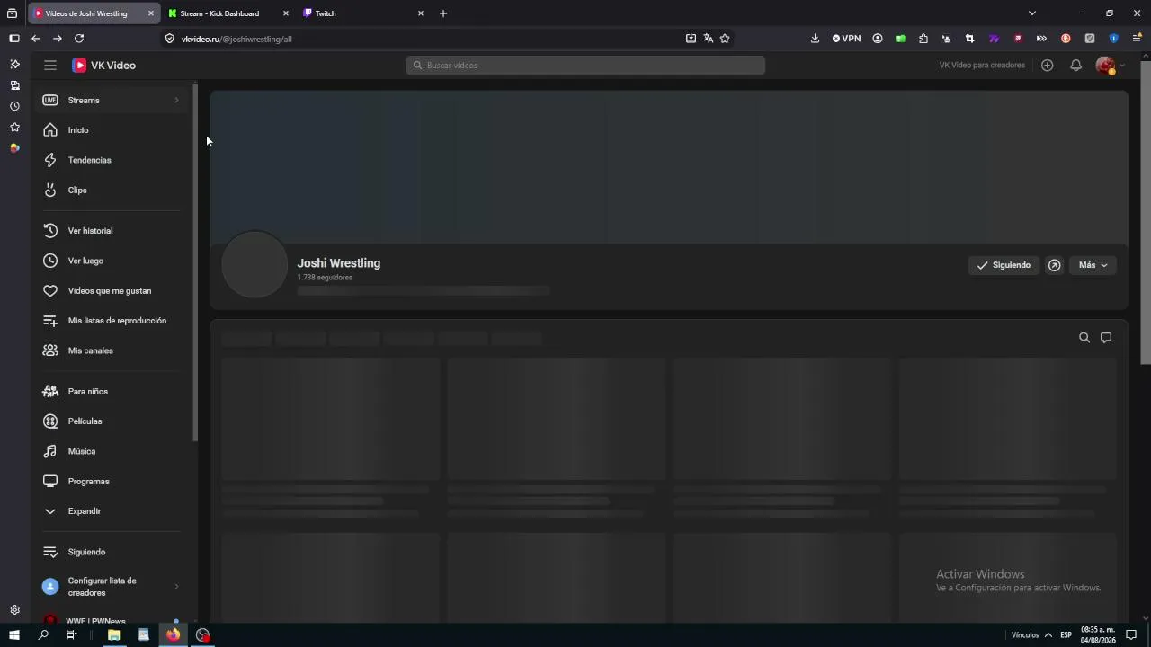Open the tab list dropdown arrow

(1032, 13)
